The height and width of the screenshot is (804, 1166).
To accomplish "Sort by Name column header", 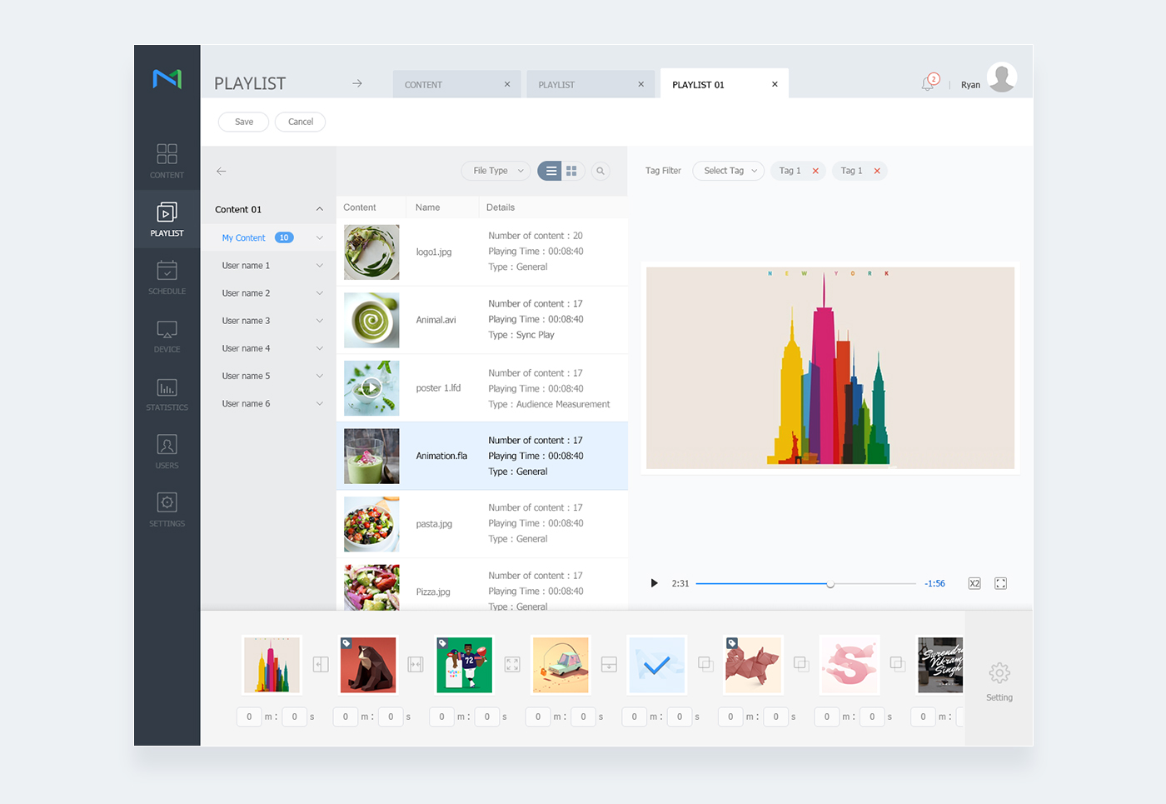I will [427, 207].
